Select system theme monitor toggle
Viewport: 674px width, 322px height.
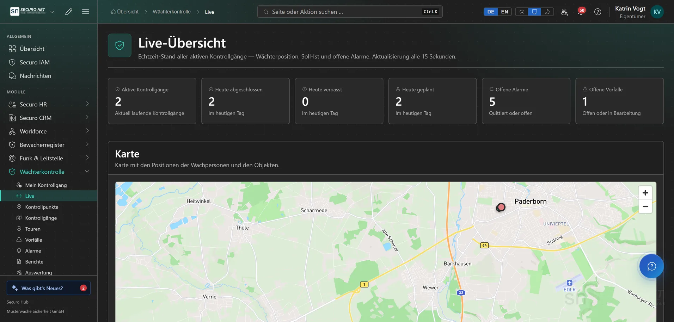[x=534, y=12]
